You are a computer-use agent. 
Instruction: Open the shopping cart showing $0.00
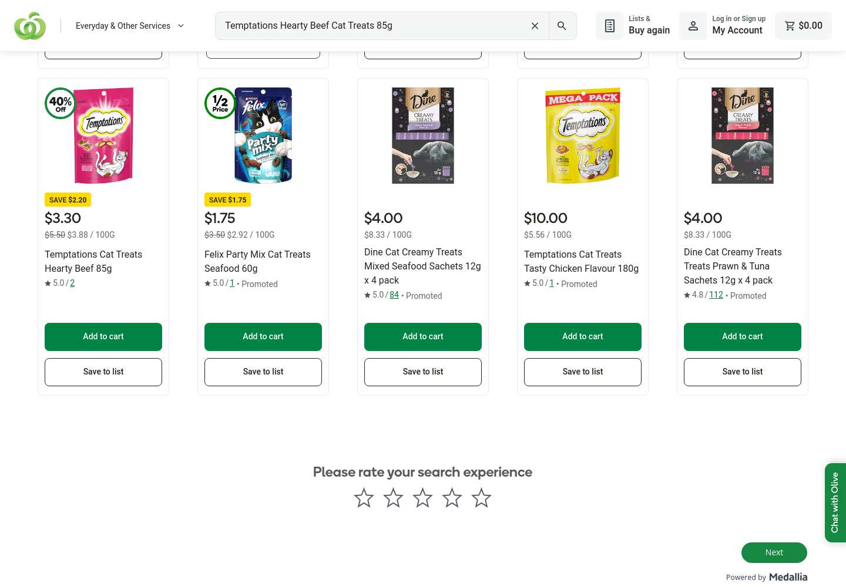803,26
